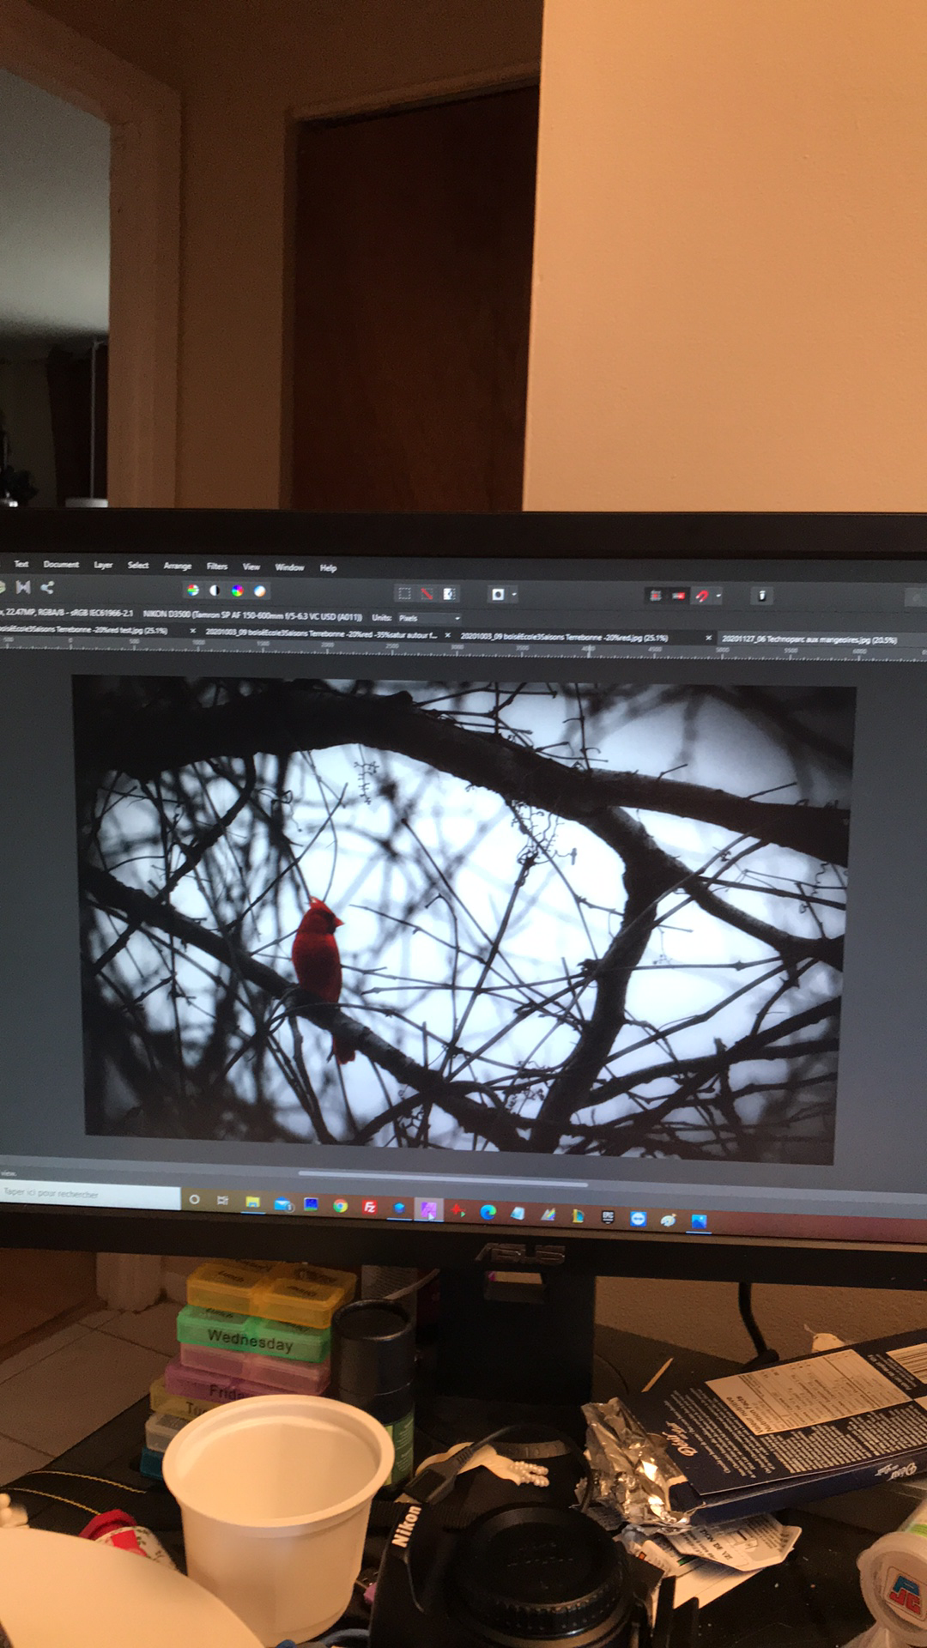
Task: Open FileZilla from the taskbar
Action: [370, 1207]
